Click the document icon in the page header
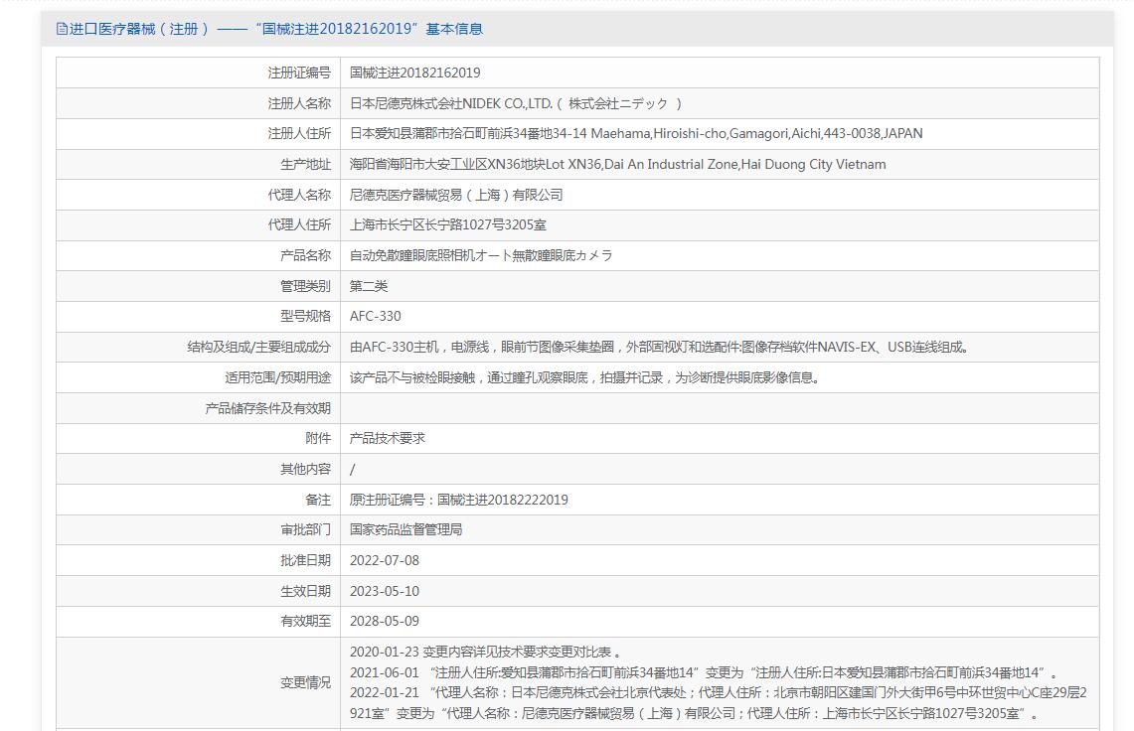 (63, 29)
